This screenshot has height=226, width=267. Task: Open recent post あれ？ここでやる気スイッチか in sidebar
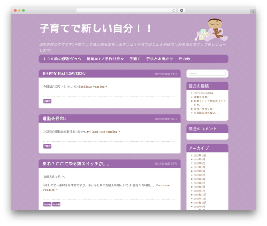[209, 103]
